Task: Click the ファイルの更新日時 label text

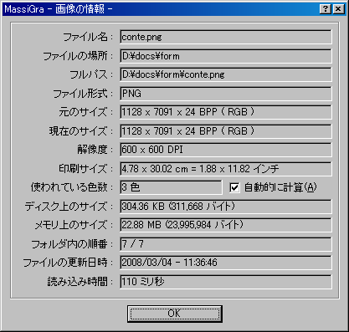Action: (68, 263)
